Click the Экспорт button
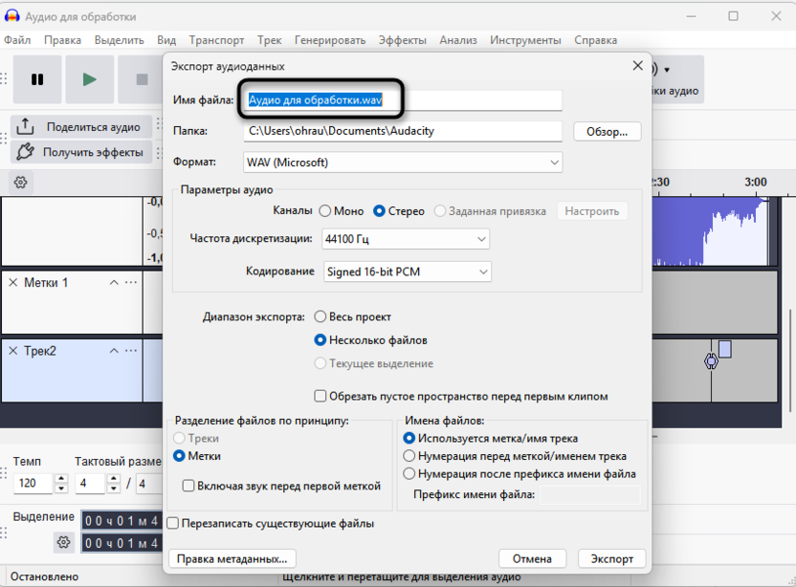 611,558
